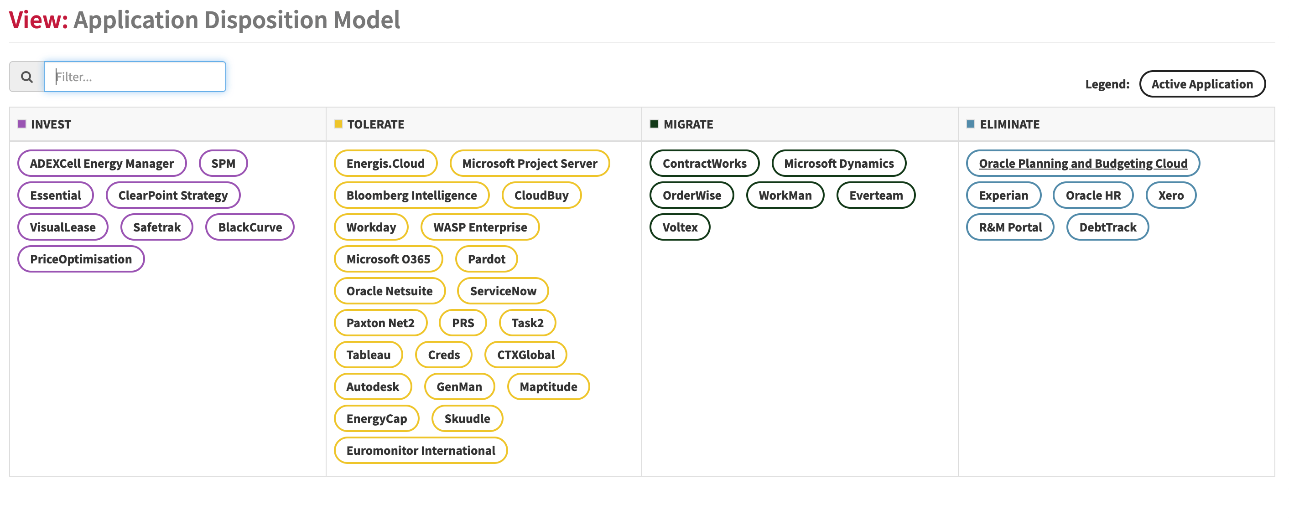
Task: Open Energis.Cloud application
Action: tap(385, 164)
